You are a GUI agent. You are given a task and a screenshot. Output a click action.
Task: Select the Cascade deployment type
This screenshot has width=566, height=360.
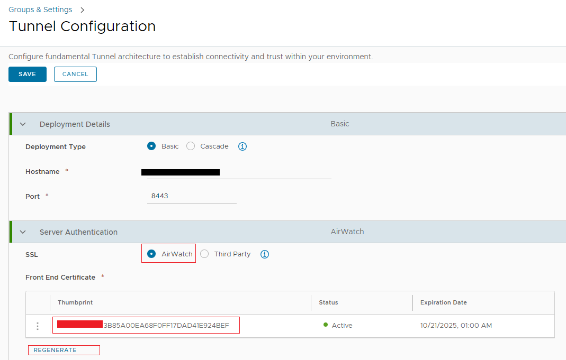190,146
